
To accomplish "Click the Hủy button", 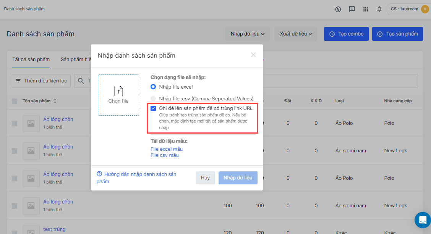I will pos(205,178).
